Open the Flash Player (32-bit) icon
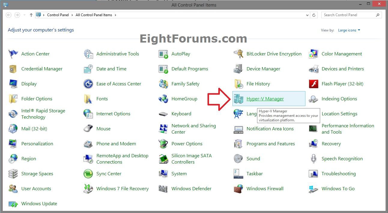The height and width of the screenshot is (213, 388). [x=314, y=84]
